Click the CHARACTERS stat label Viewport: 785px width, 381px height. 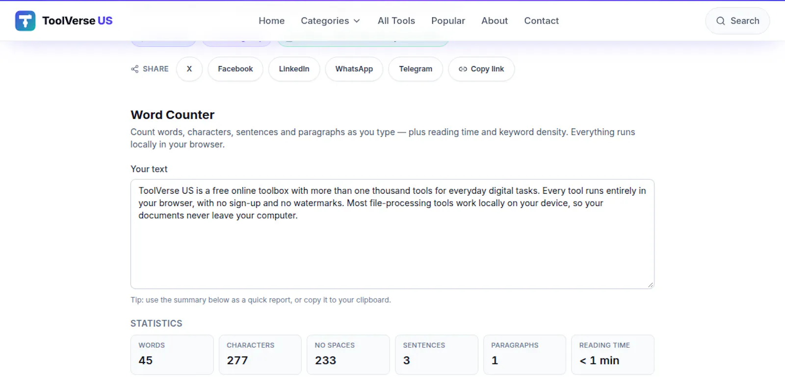[x=250, y=345]
